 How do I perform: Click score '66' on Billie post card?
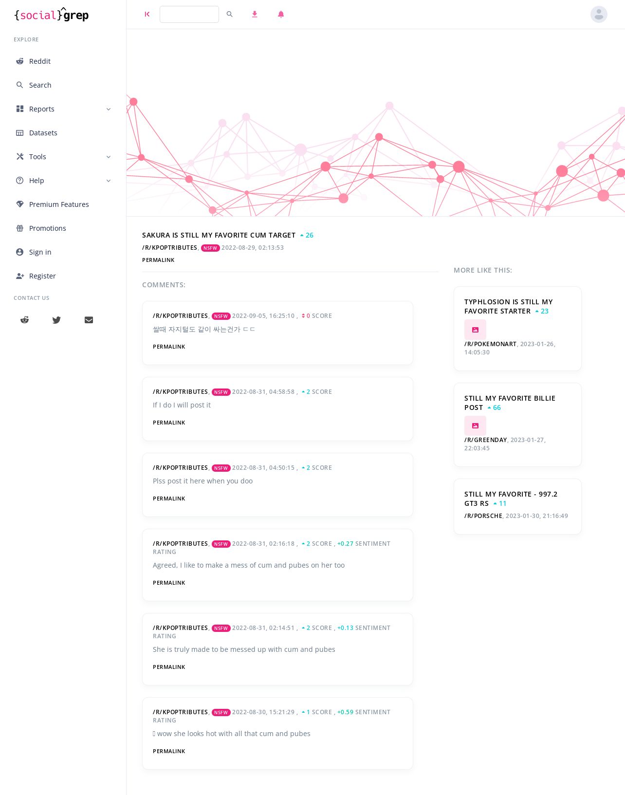click(494, 407)
